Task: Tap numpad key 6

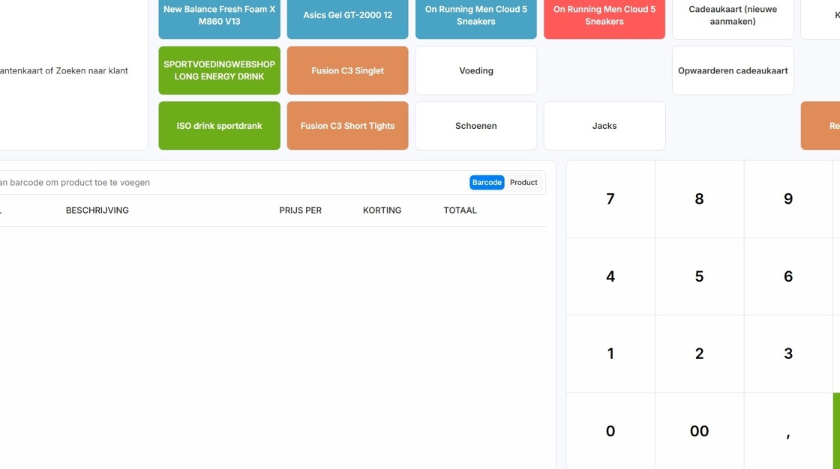Action: click(788, 276)
